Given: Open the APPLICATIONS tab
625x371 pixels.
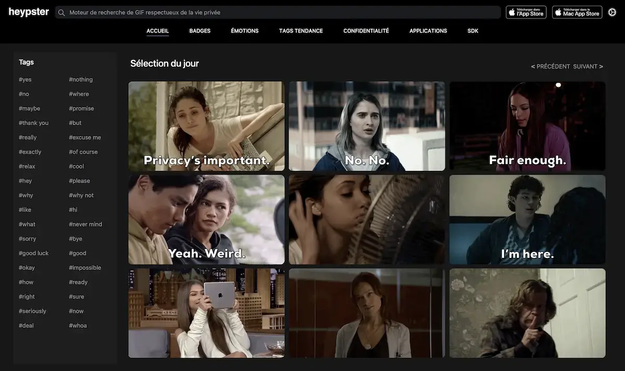Looking at the screenshot, I should [x=428, y=31].
